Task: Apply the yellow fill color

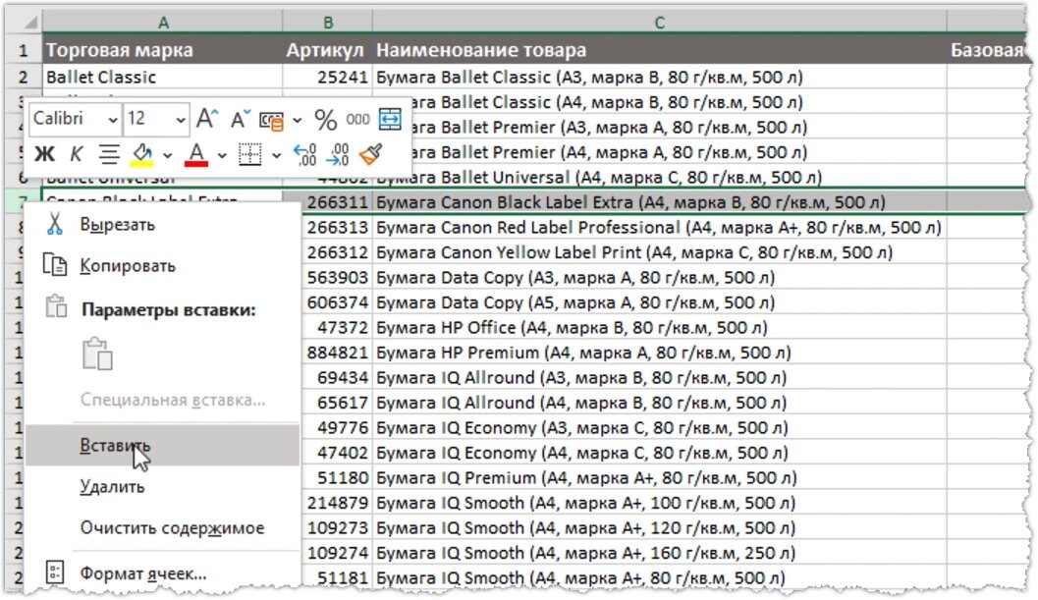Action: point(142,155)
